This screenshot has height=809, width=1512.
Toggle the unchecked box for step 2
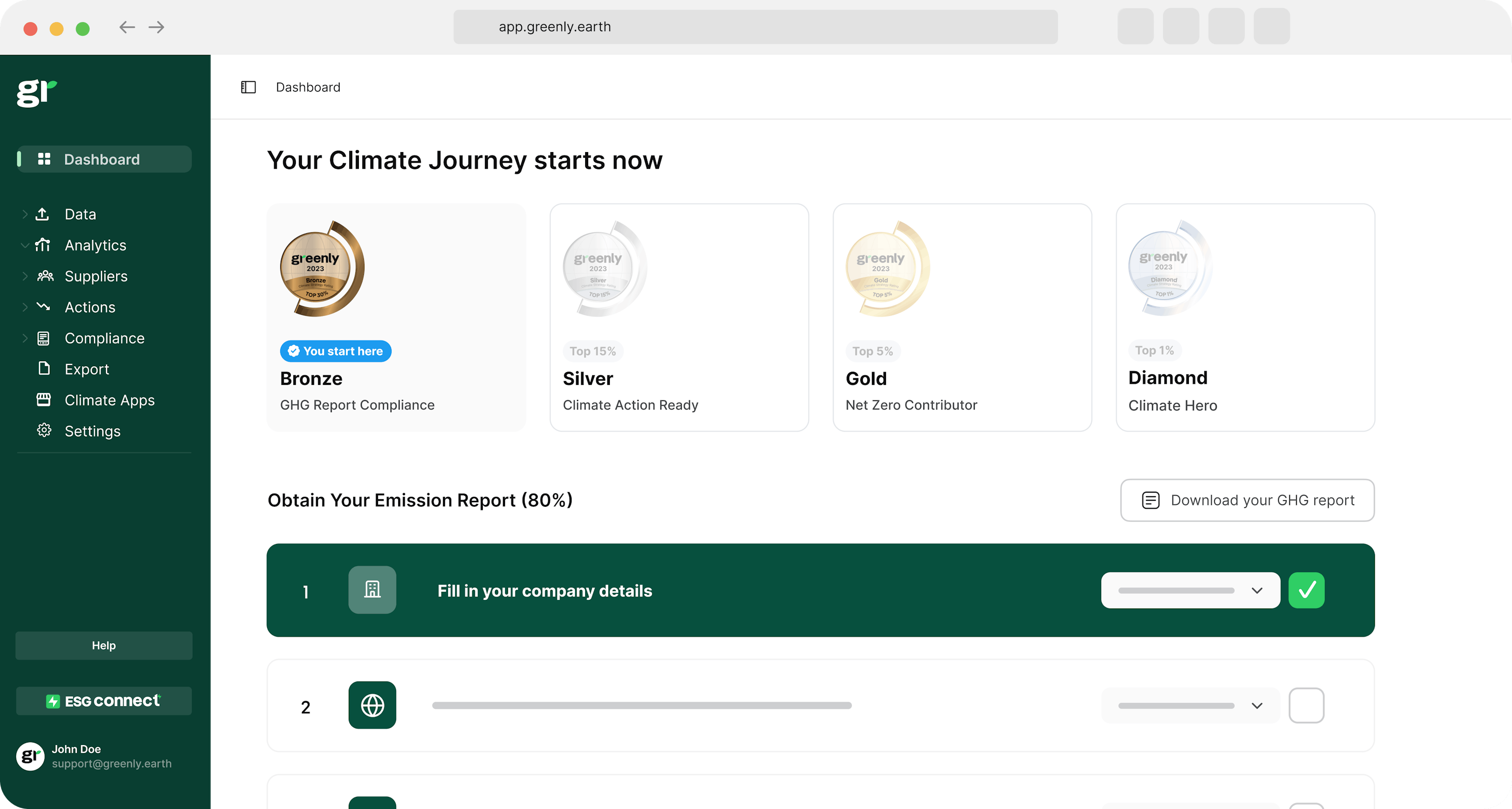coord(1307,705)
